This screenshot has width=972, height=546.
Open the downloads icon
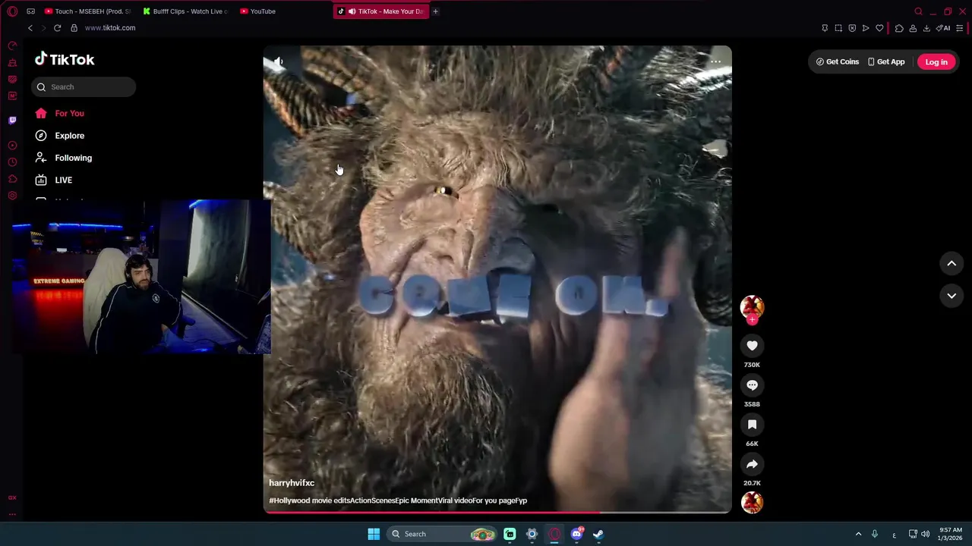(926, 28)
